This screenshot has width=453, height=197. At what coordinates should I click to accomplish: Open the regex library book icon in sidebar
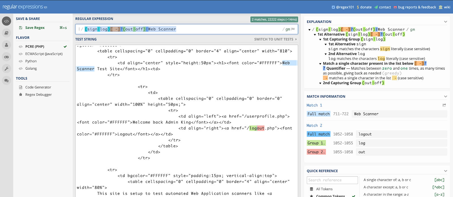7,33
